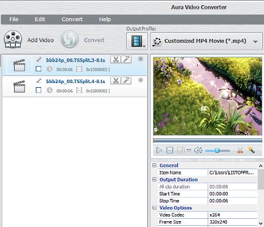Screen dimensions: 264x227
Task: Click scissors clip button for TSSplit.4-8.ts
Action: tap(116, 81)
